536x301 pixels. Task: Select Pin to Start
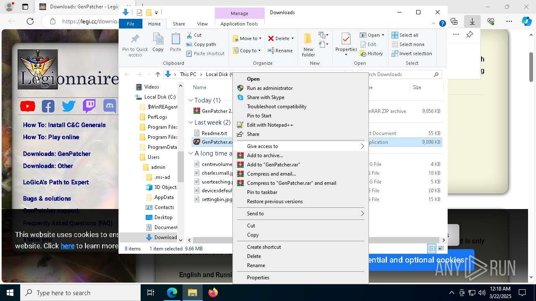pyautogui.click(x=300, y=116)
